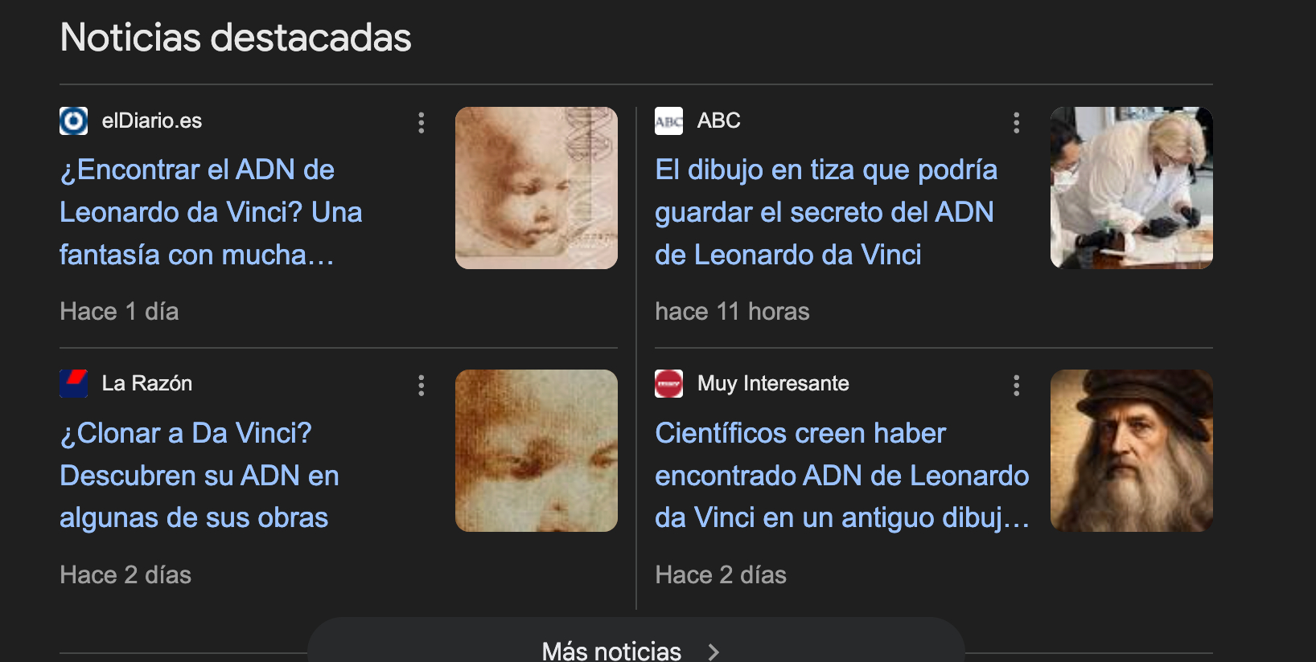
Task: Expand Más noticias chevron arrow
Action: (714, 652)
